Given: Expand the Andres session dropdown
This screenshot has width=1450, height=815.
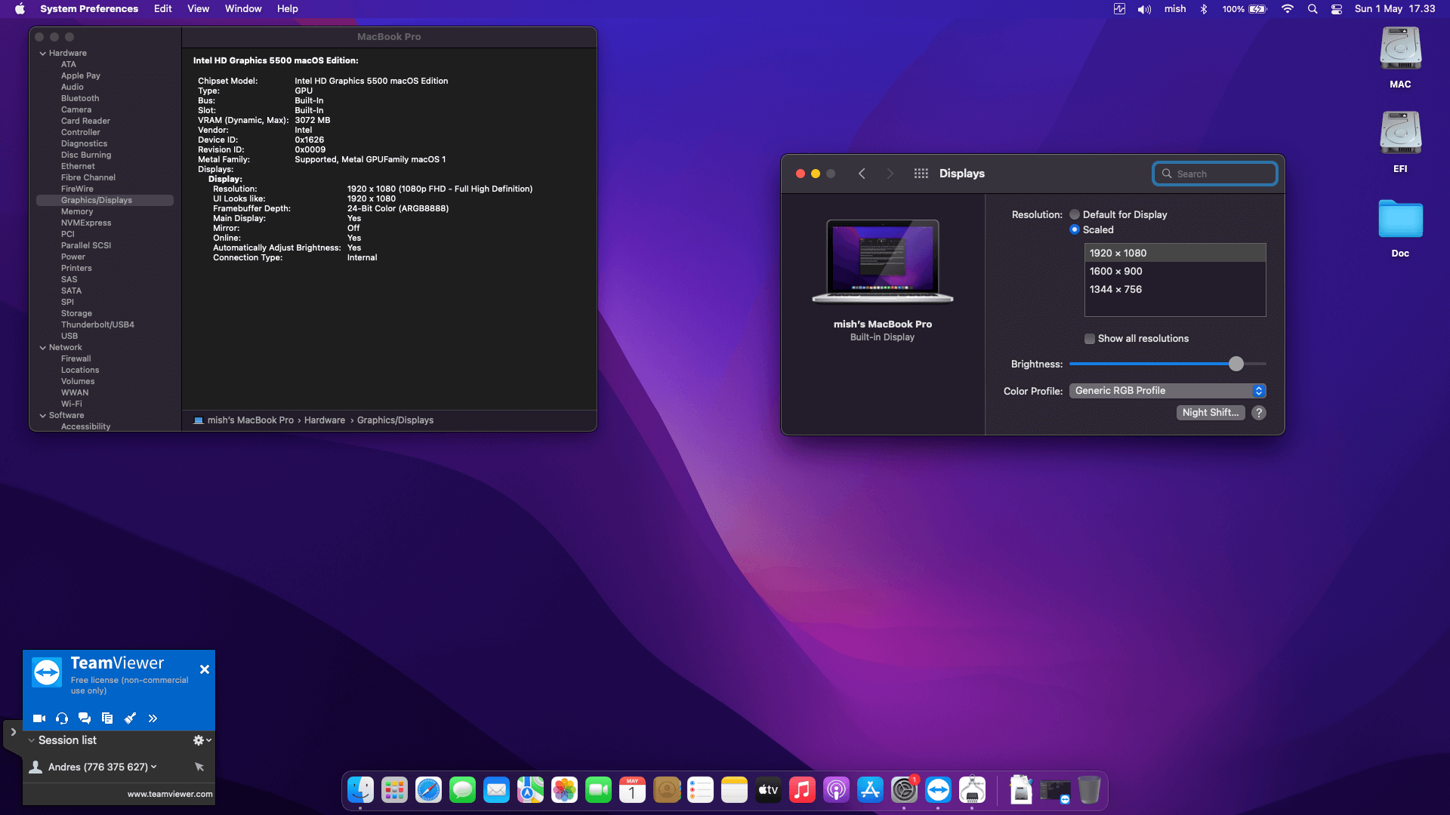Looking at the screenshot, I should point(154,767).
